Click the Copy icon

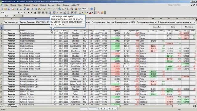coord(36,9)
